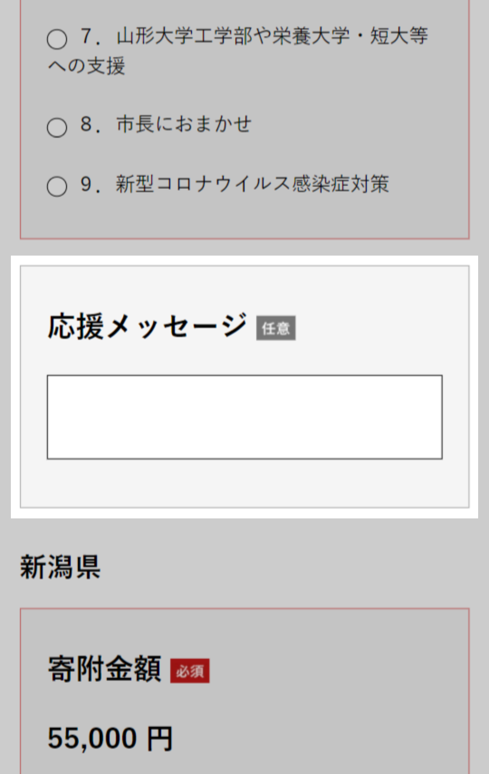Click the red 必須 badge
The width and height of the screenshot is (489, 774).
[190, 671]
